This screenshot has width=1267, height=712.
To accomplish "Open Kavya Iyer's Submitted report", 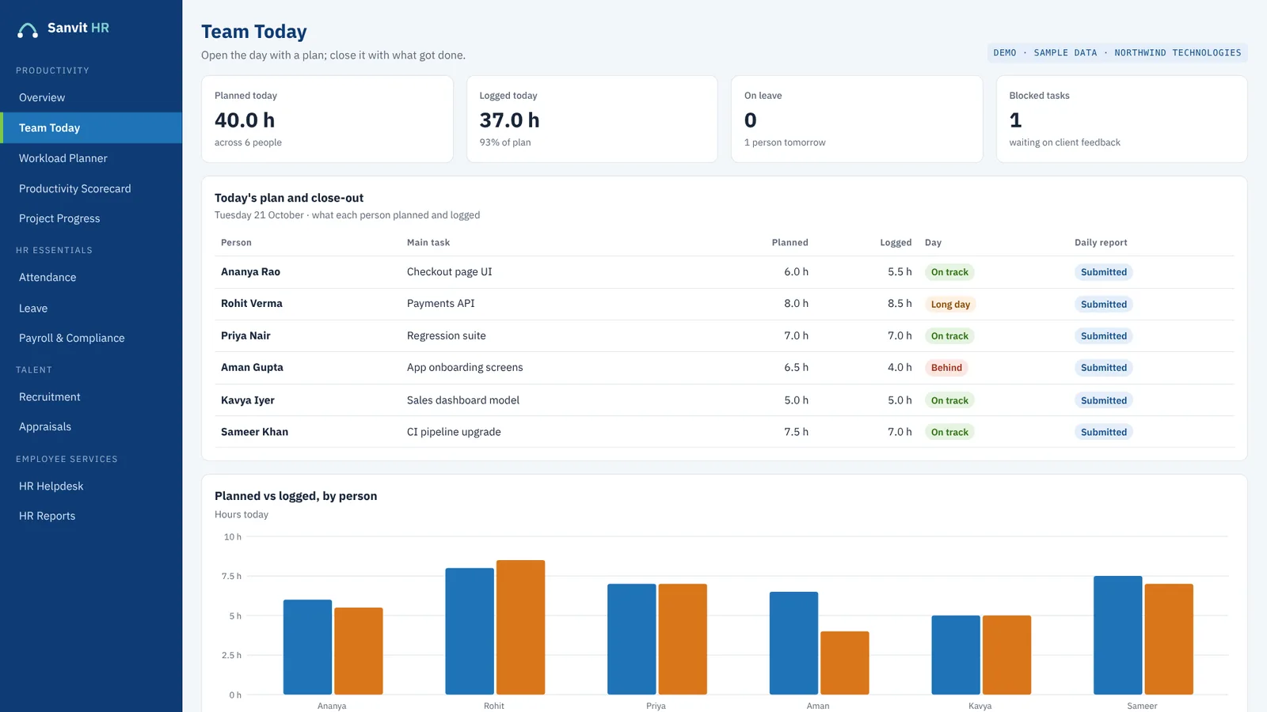I will point(1104,400).
